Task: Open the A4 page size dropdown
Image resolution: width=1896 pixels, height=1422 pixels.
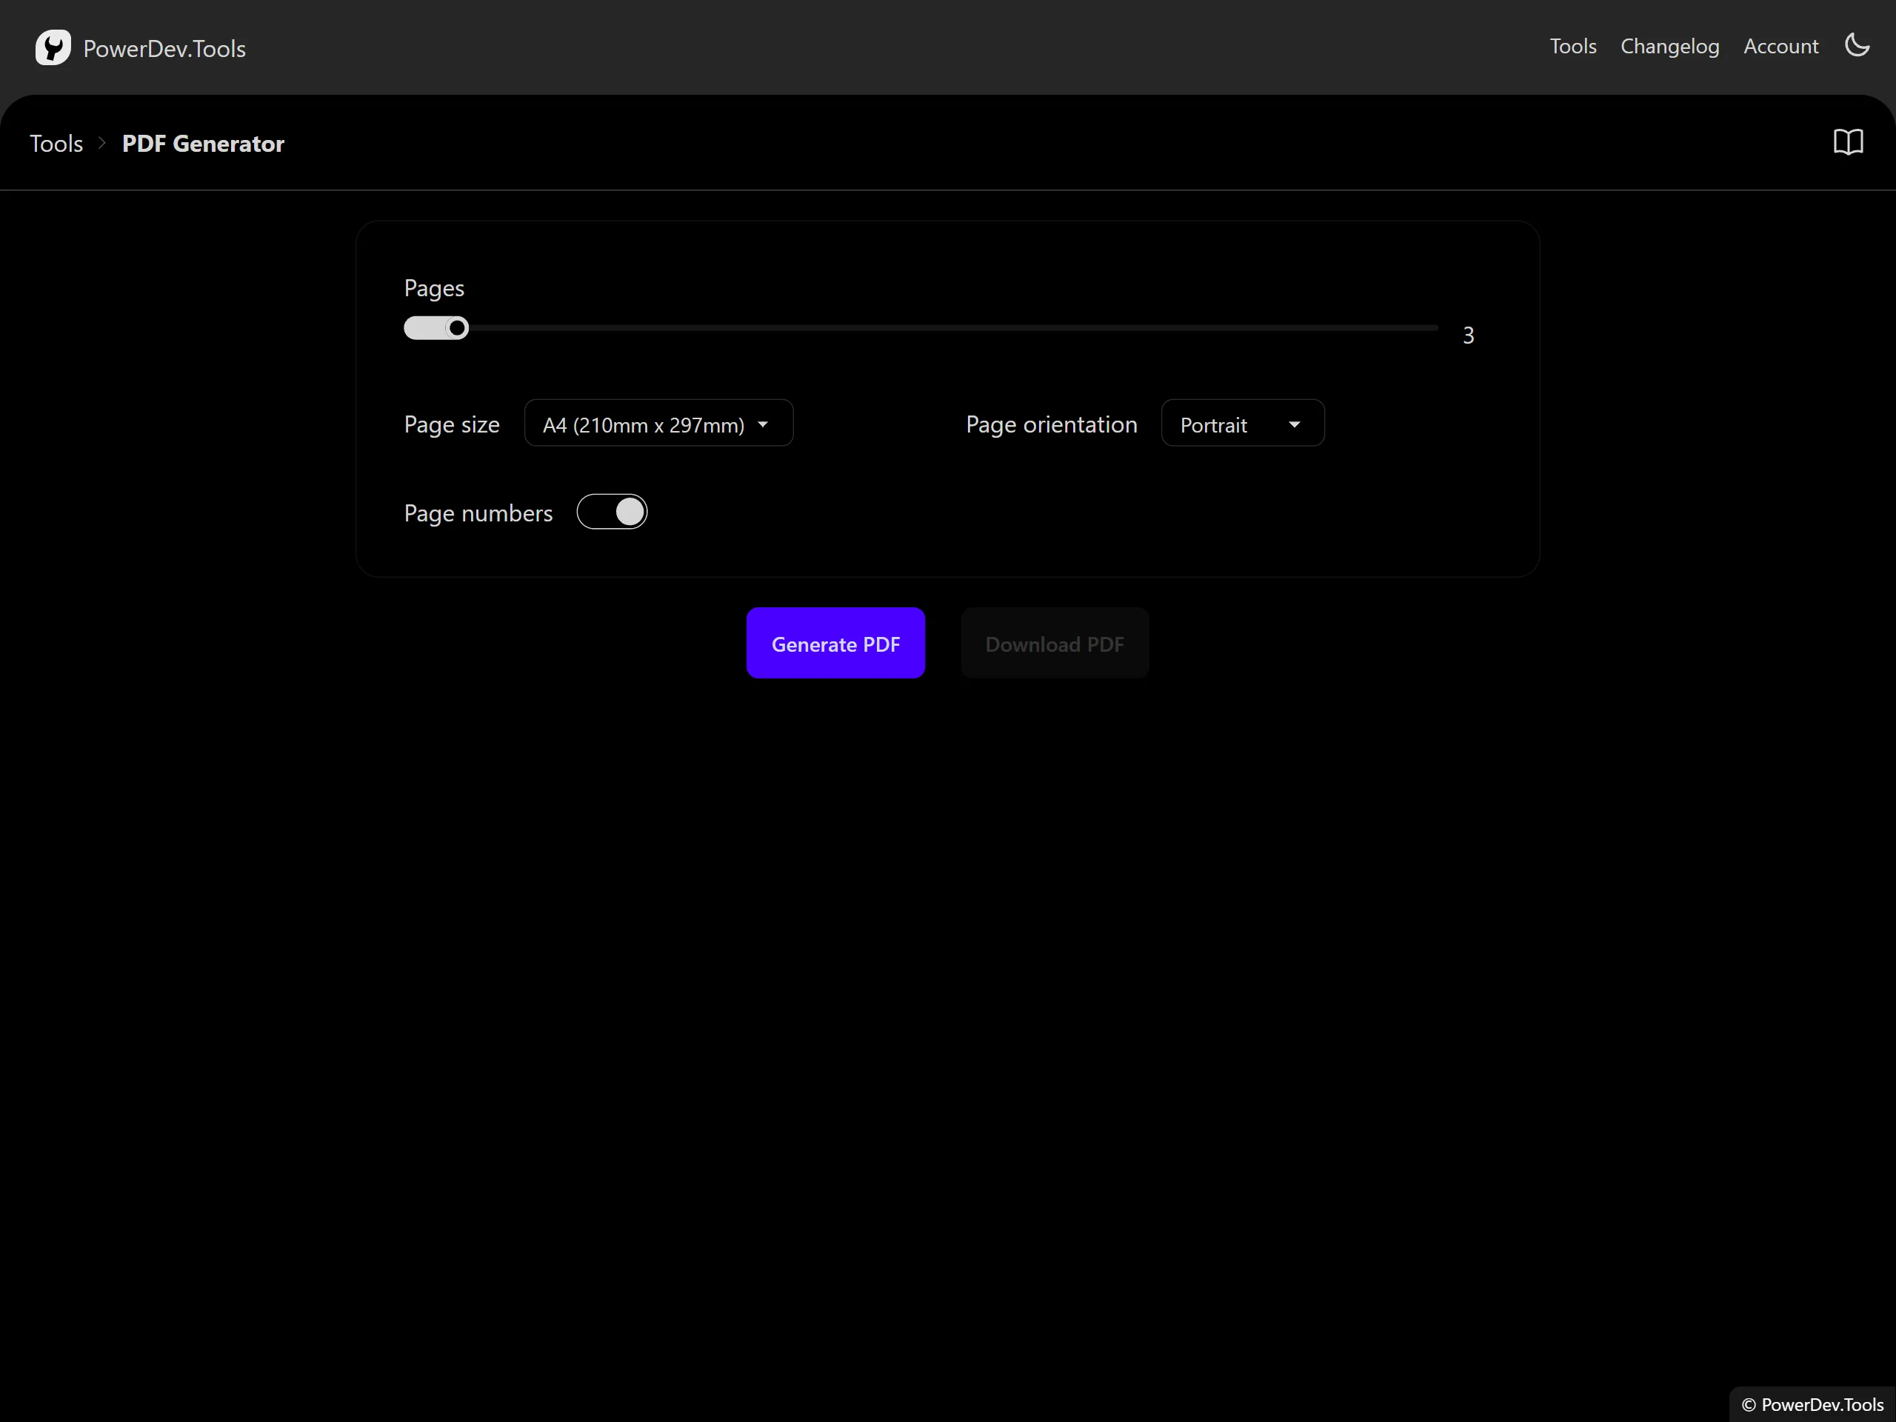Action: 658,424
